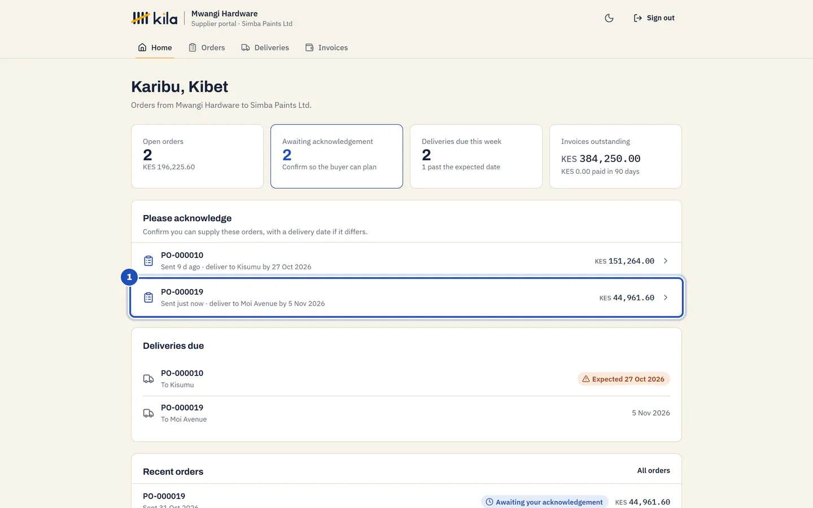Select the Awaiting acknowledgement card
Viewport: 813px width, 508px height.
pos(336,156)
